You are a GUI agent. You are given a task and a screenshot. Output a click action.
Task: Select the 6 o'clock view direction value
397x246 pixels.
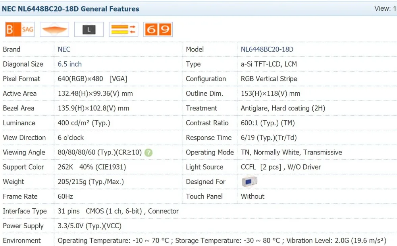pos(71,137)
